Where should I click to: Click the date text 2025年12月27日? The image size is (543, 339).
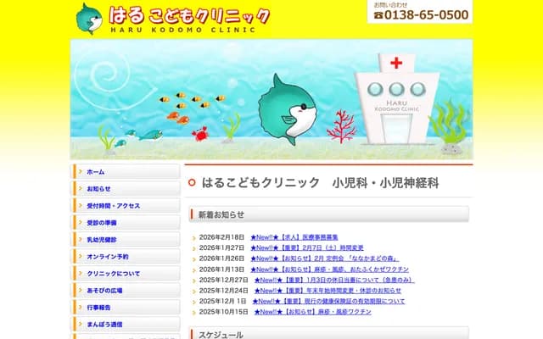click(224, 281)
